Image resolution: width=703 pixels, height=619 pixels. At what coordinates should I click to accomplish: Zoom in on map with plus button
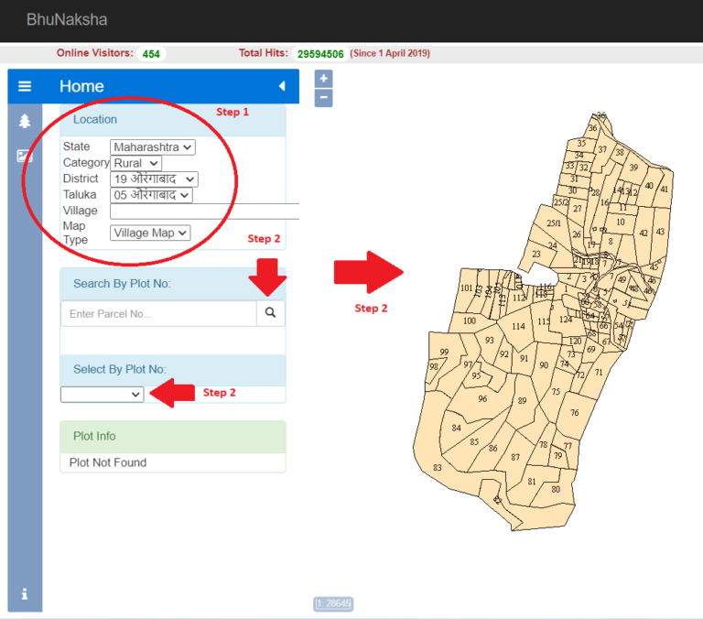tap(323, 79)
